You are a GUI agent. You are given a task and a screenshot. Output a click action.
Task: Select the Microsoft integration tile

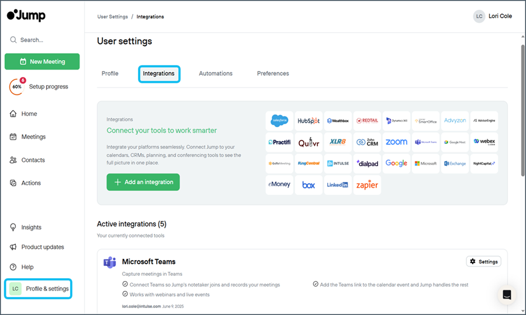coord(425,164)
